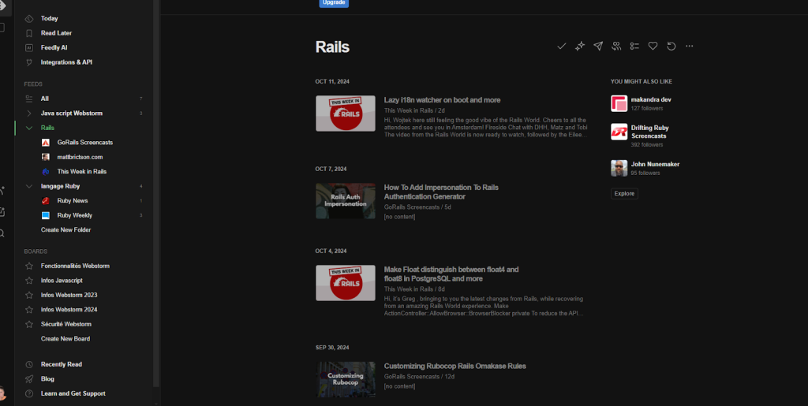Screen dimensions: 808x406
Task: Click the Infos Webstorm 2024 board label
Action: coord(69,310)
